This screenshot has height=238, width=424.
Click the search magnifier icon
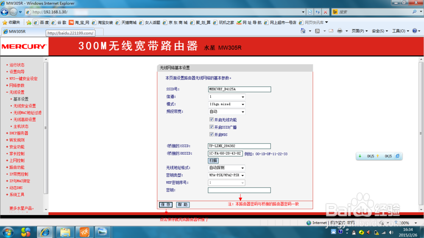414,12
